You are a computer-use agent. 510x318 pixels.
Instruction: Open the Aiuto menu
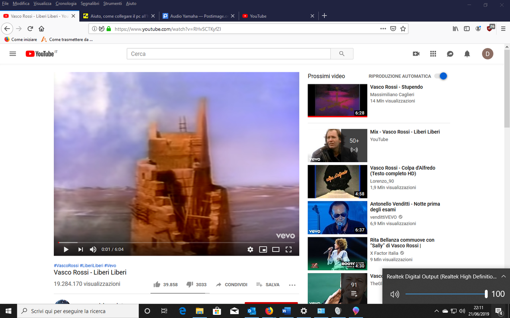(x=131, y=4)
